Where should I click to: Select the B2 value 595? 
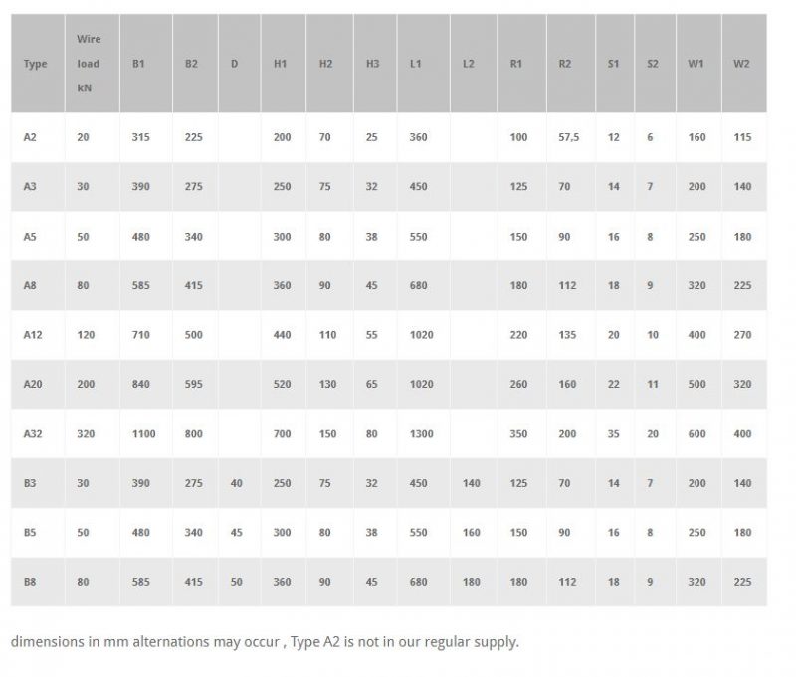click(x=193, y=385)
